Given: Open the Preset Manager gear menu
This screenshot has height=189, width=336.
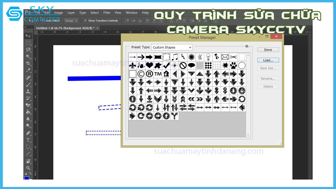Looking at the screenshot, I should (247, 46).
